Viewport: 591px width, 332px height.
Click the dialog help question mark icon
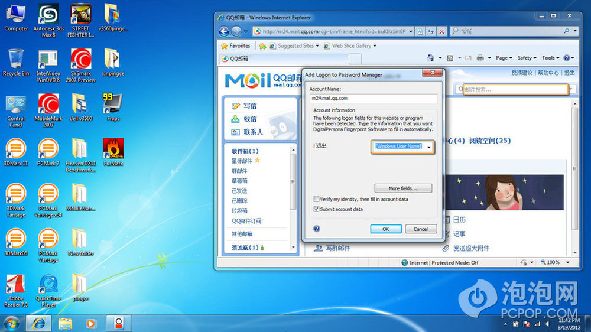pyautogui.click(x=317, y=229)
